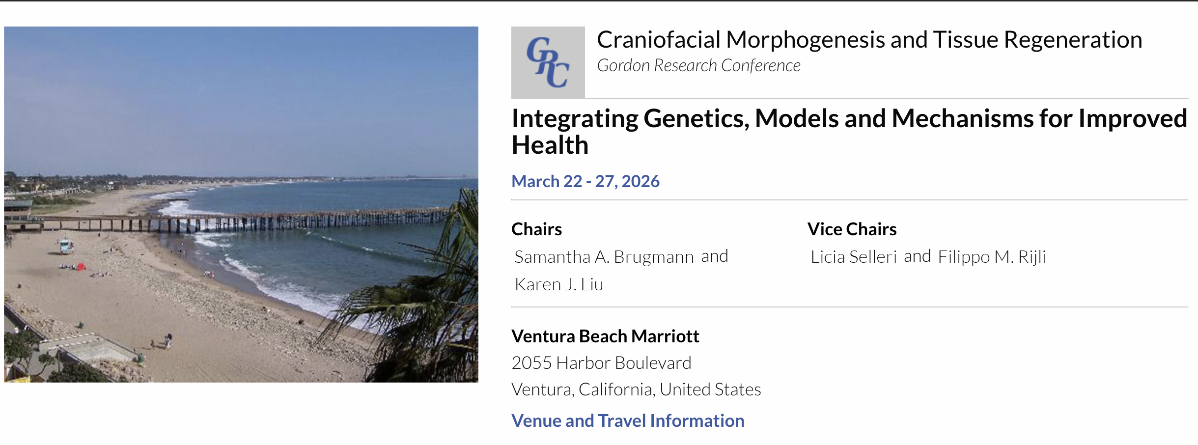The image size is (1198, 445).
Task: Click the Gordon Research Conference subtitle
Action: [x=698, y=66]
